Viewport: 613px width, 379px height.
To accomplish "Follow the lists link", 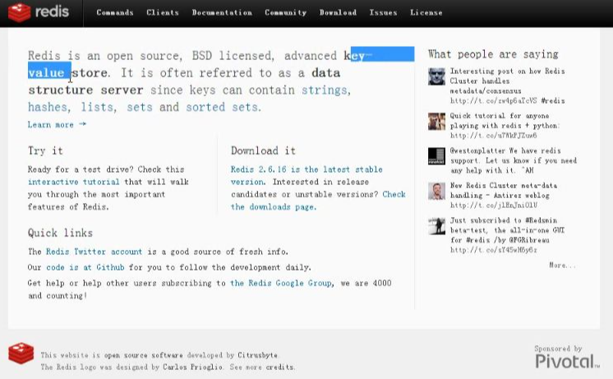I will (99, 107).
